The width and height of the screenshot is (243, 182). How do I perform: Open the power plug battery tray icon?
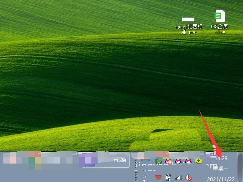[168, 177]
